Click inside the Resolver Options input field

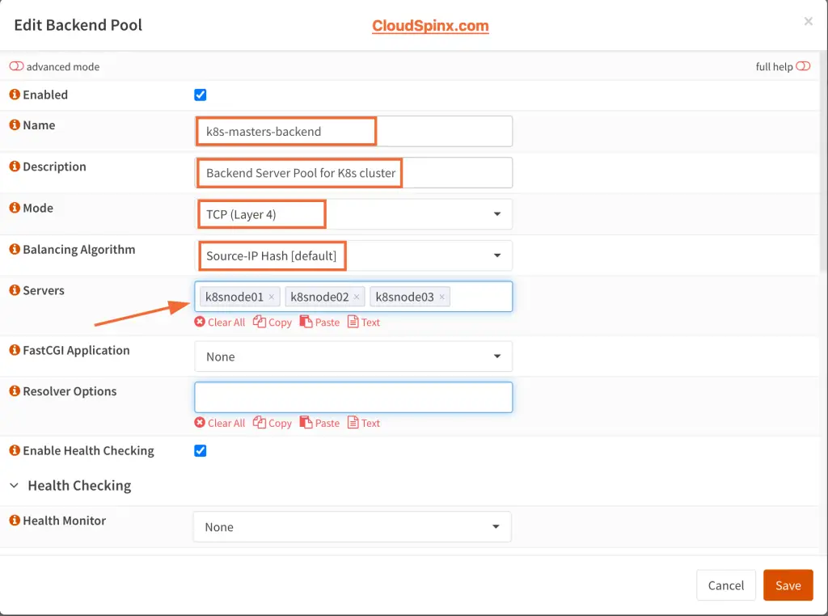353,397
